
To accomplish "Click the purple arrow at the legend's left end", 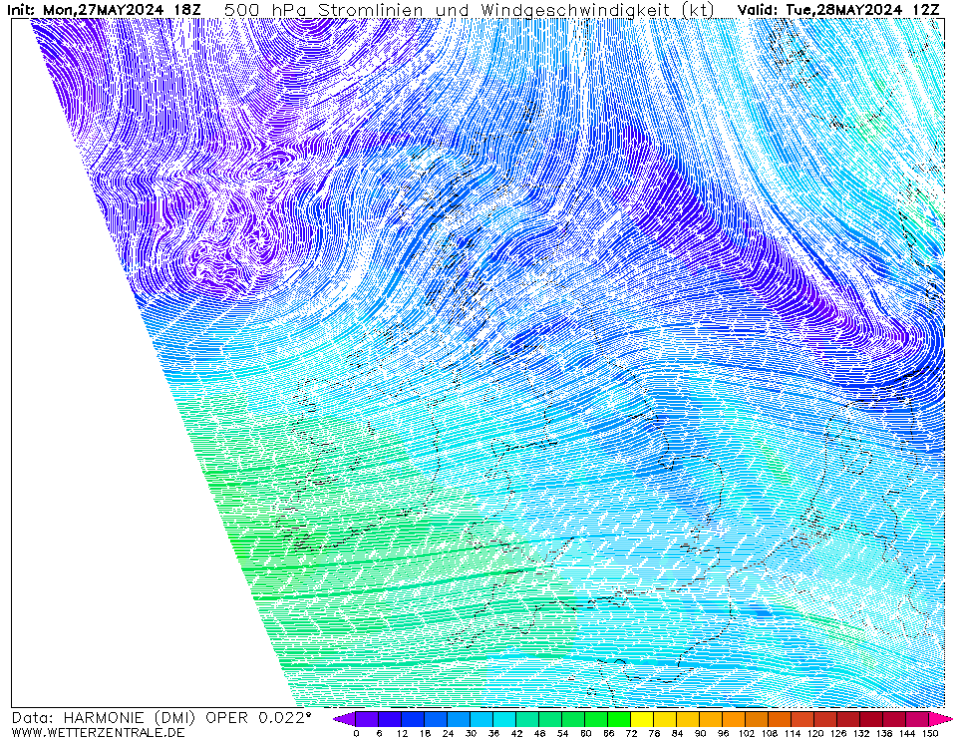I will coord(345,719).
